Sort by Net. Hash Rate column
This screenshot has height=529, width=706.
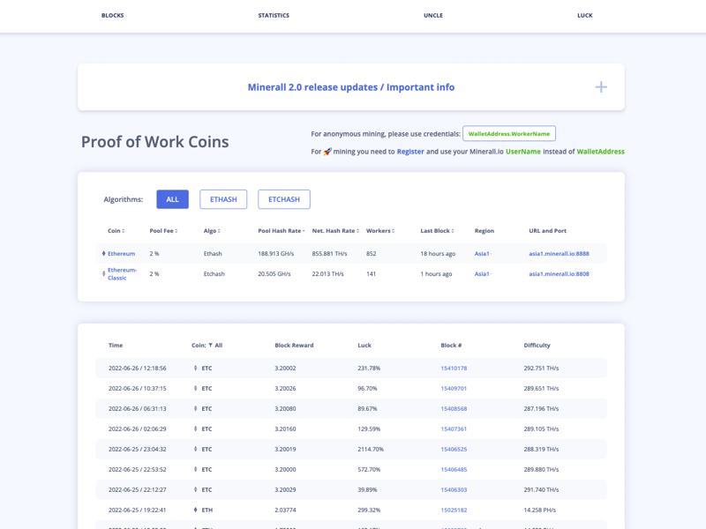[x=335, y=231]
